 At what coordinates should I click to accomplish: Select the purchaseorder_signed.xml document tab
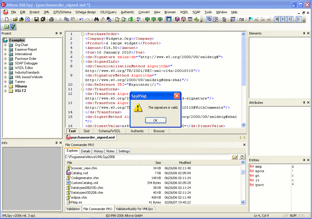coord(91,137)
